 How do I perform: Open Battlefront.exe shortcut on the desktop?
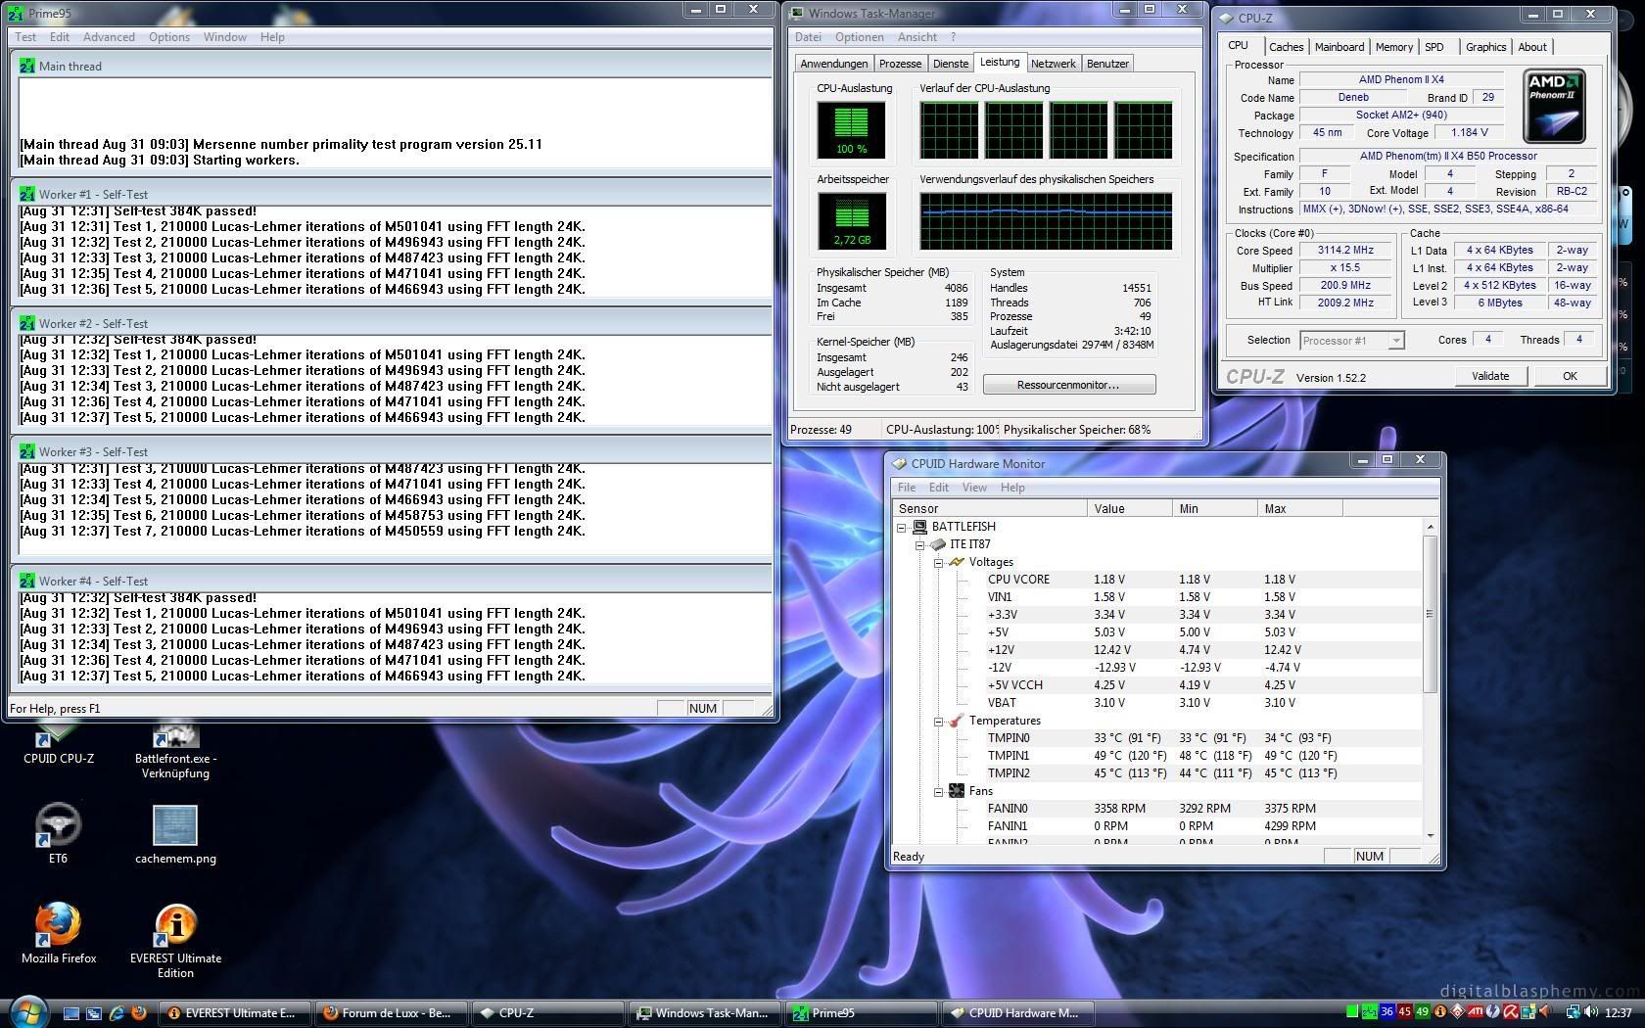(x=175, y=751)
